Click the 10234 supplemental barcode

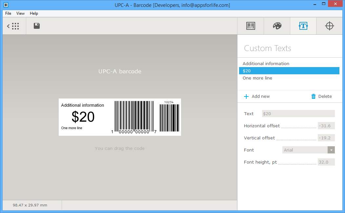coord(169,116)
